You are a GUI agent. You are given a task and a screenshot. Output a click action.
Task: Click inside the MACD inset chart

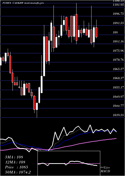(x=69, y=163)
